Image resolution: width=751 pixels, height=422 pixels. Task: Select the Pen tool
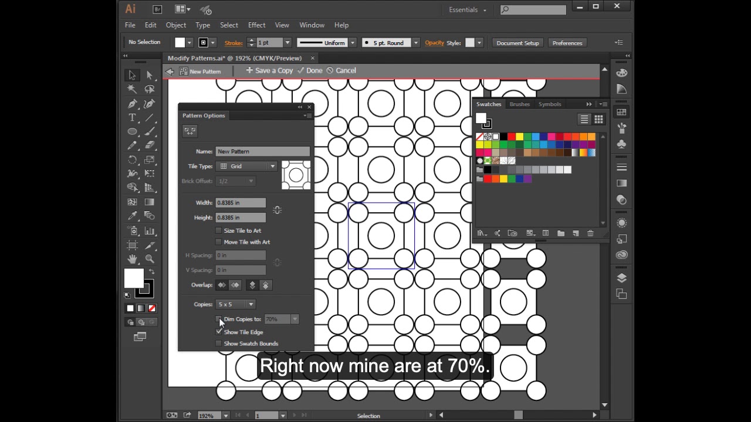coord(133,104)
